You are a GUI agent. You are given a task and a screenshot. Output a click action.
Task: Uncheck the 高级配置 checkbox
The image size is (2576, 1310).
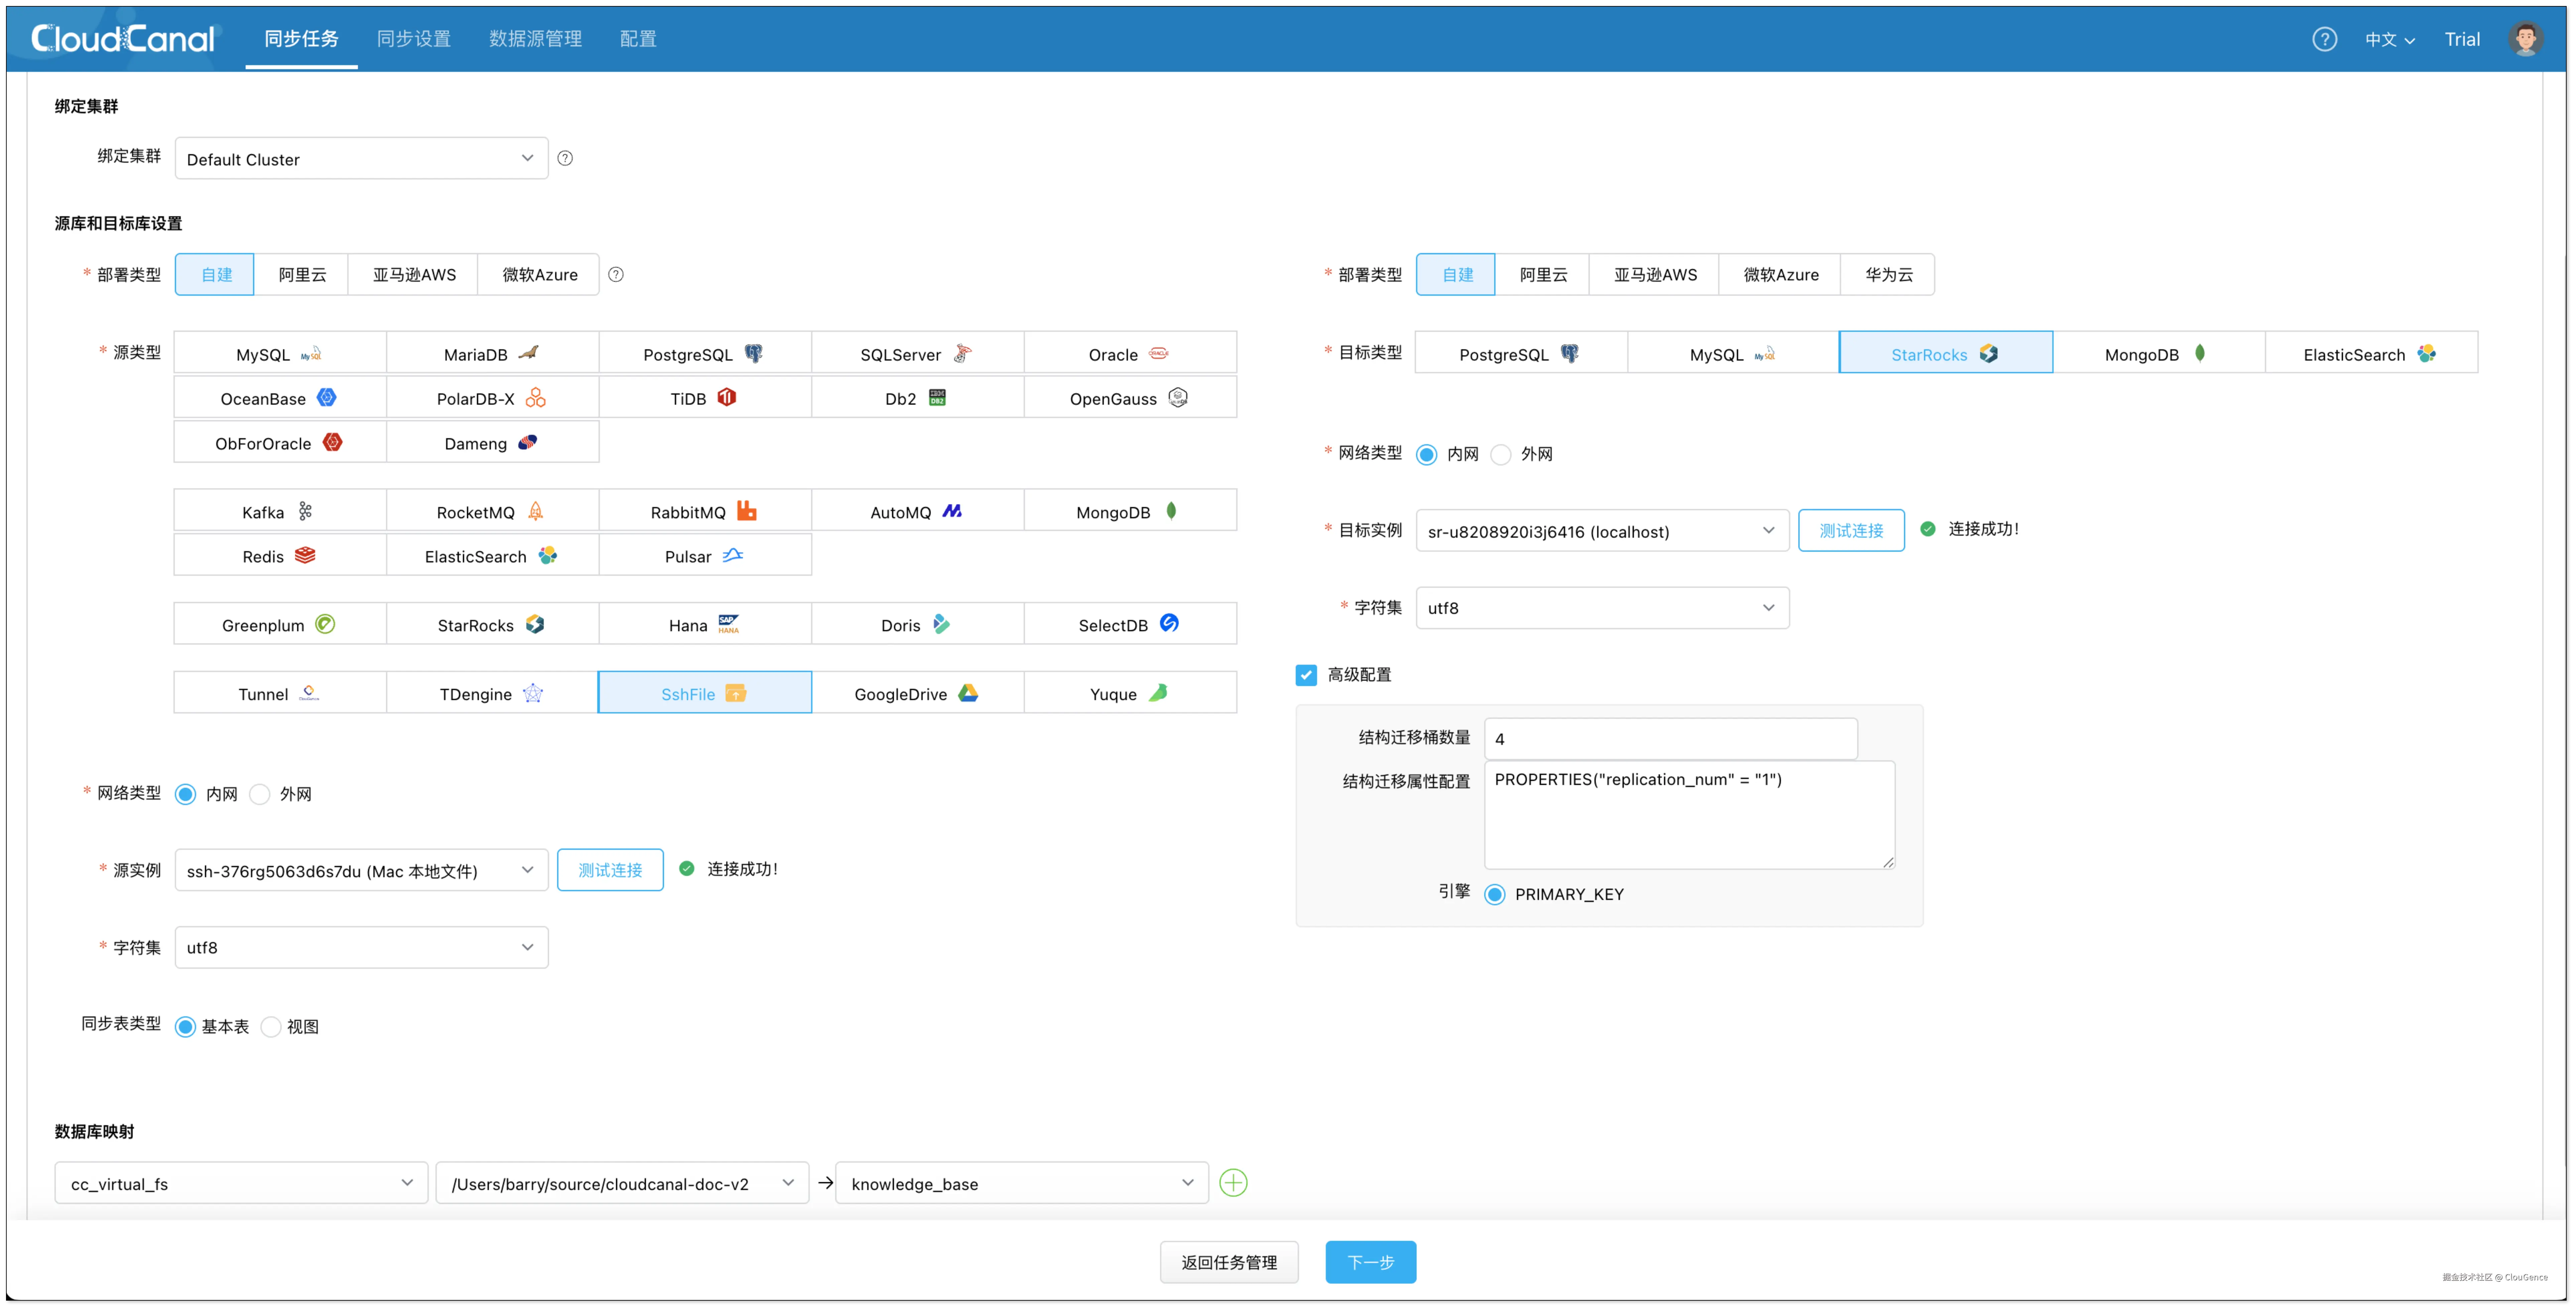[1306, 675]
